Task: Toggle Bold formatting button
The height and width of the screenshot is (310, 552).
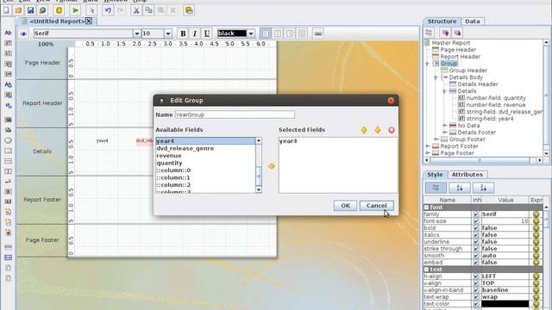Action: tap(183, 34)
